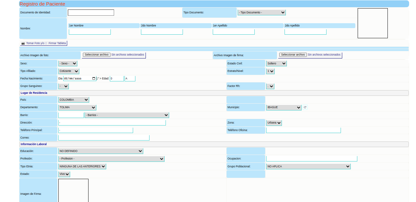Viewport: 416px width, 202px height.
Task: Click the refresh icon beside Municipio
Action: (x=305, y=107)
